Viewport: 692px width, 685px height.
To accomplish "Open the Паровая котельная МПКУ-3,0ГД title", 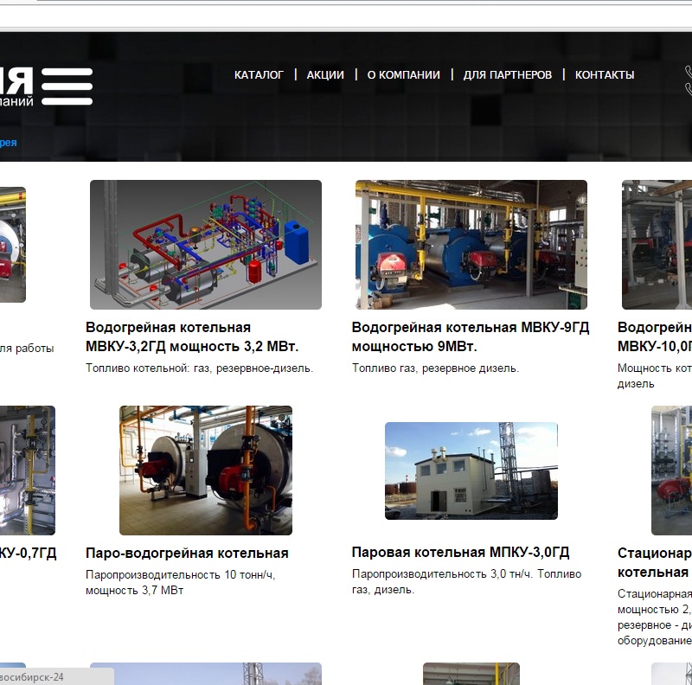I will (x=460, y=553).
